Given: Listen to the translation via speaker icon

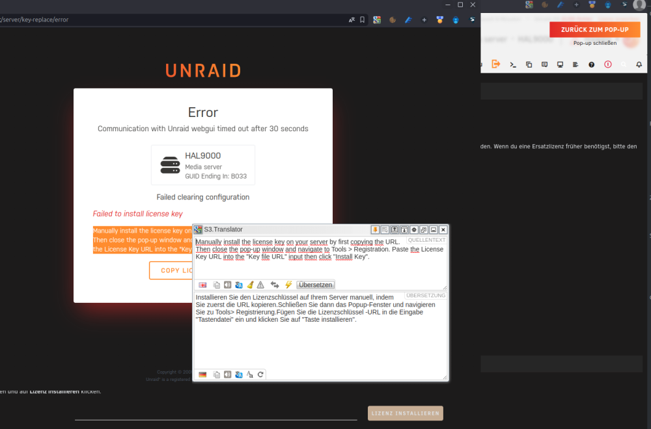Looking at the screenshot, I should [227, 374].
